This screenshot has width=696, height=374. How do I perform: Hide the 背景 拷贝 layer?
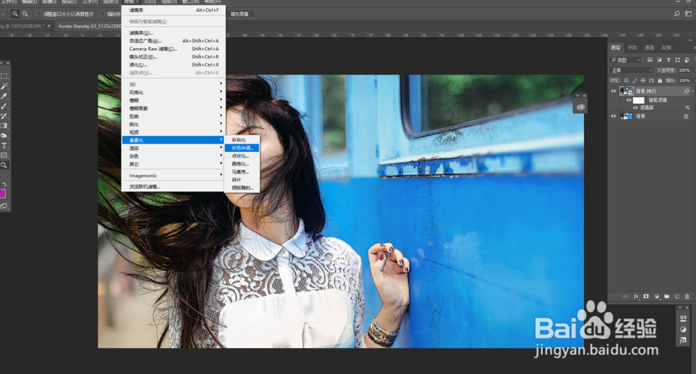[x=613, y=91]
